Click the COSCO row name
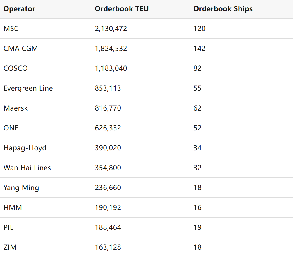The width and height of the screenshot is (293, 257). click(x=15, y=68)
